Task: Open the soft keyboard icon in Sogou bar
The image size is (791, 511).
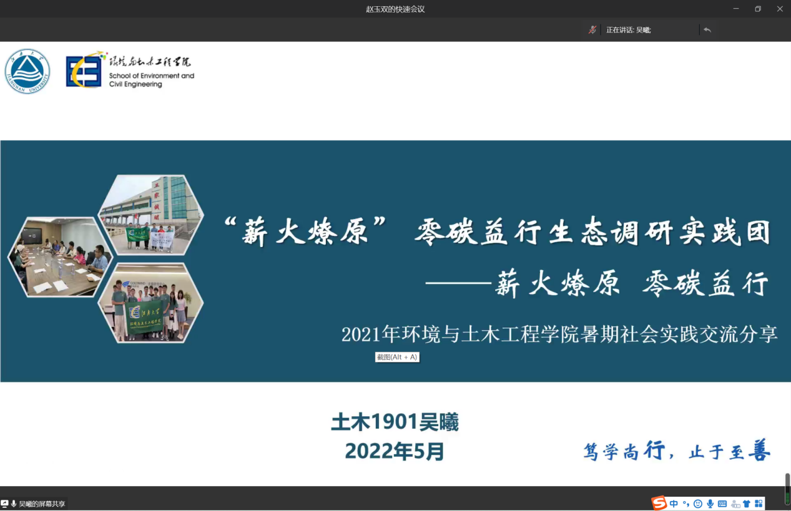Action: tap(722, 504)
